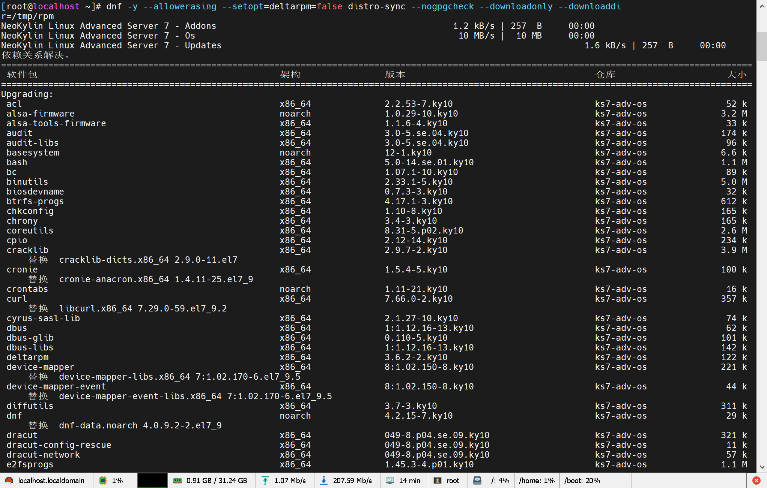Click the root user icon

click(x=438, y=481)
